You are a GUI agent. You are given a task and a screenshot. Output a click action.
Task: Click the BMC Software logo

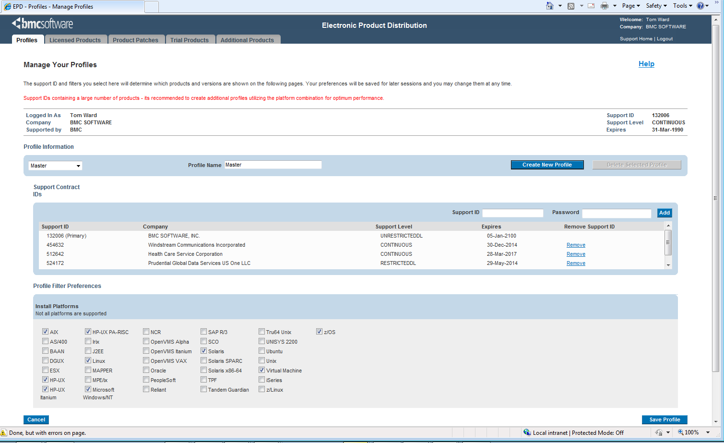tap(42, 24)
